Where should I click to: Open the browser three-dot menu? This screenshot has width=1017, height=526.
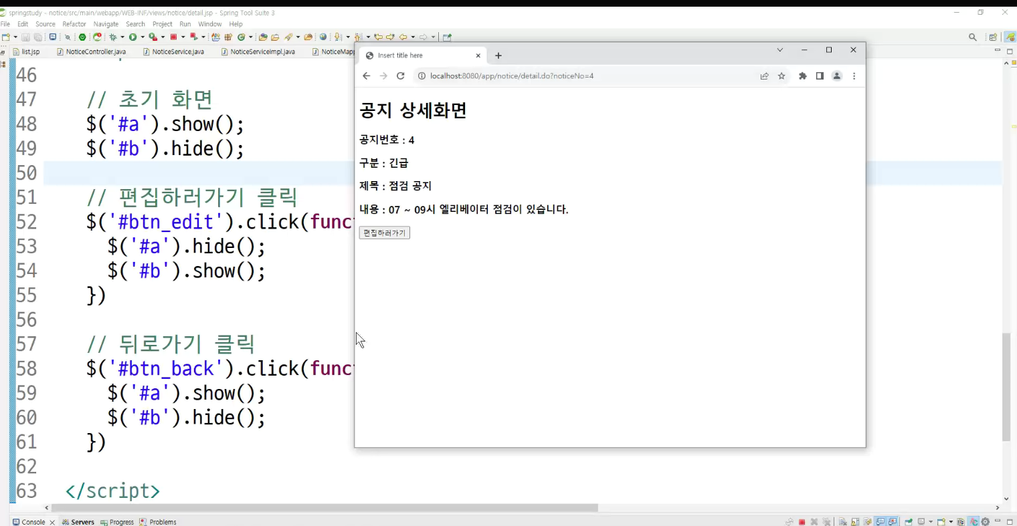pyautogui.click(x=854, y=76)
